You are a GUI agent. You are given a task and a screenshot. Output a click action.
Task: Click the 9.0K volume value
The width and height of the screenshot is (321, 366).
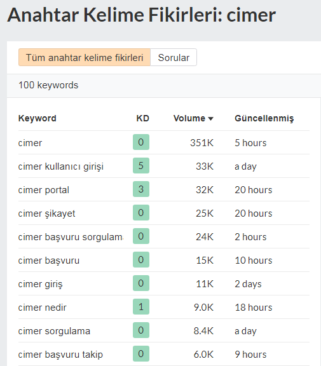(x=203, y=308)
